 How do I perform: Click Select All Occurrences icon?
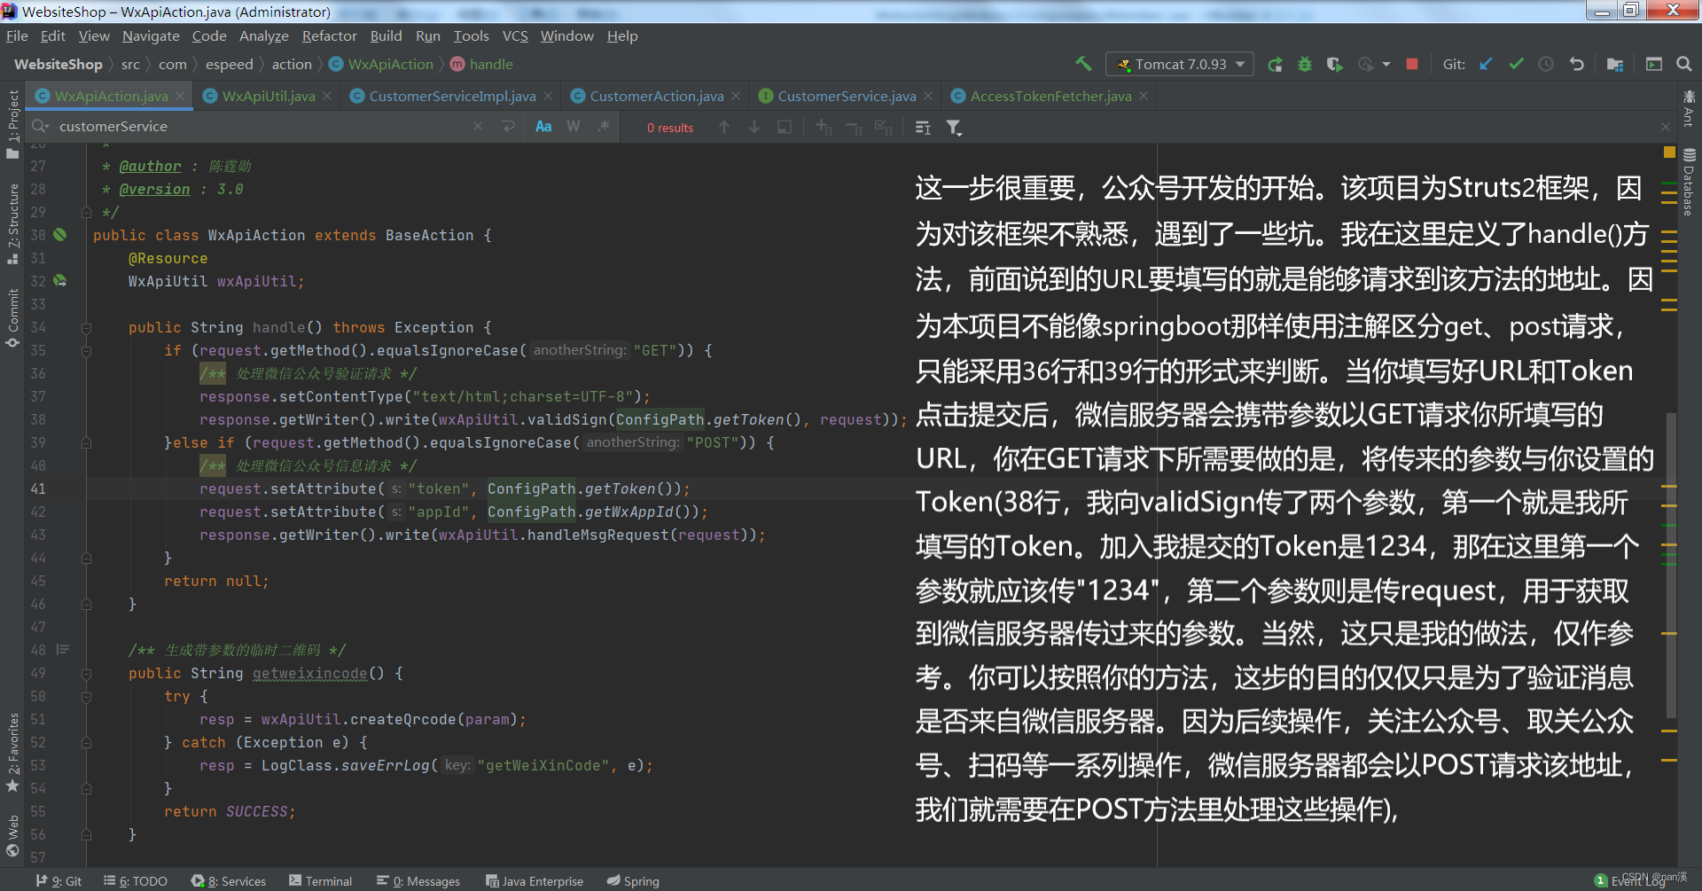tap(884, 128)
